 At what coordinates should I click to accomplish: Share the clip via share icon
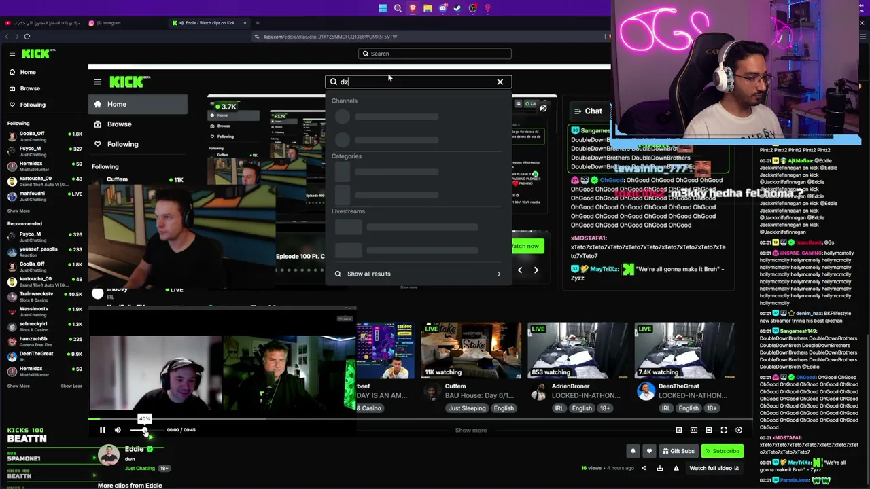[x=644, y=468]
